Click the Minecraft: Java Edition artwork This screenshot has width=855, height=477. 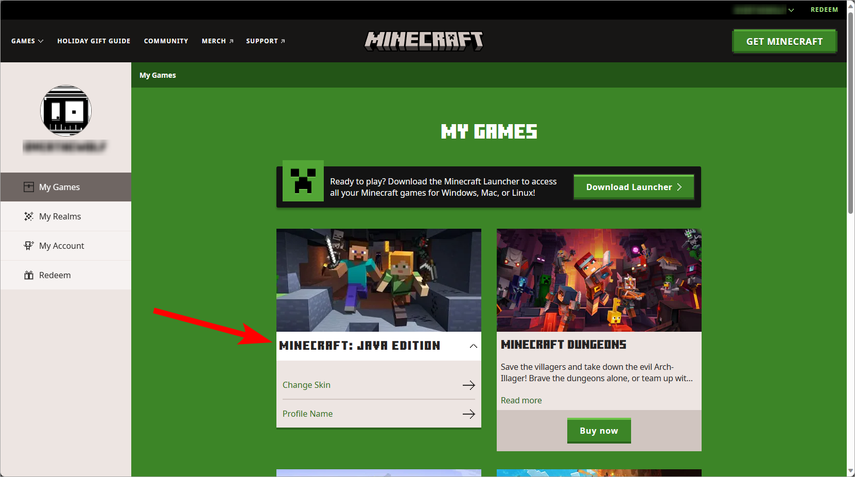378,280
